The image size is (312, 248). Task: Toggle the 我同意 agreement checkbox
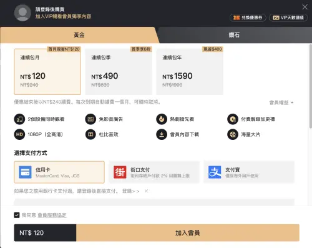click(x=17, y=215)
